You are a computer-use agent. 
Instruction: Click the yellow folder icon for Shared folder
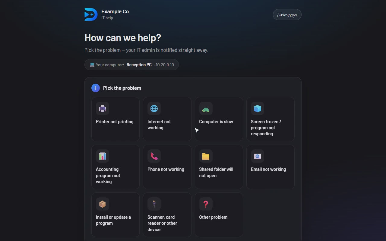tap(206, 156)
